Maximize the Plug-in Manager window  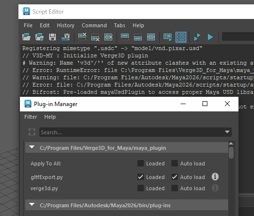click(x=205, y=104)
